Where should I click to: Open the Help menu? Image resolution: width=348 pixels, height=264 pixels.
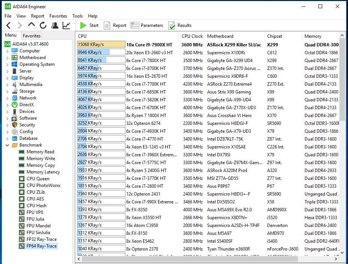pyautogui.click(x=93, y=16)
